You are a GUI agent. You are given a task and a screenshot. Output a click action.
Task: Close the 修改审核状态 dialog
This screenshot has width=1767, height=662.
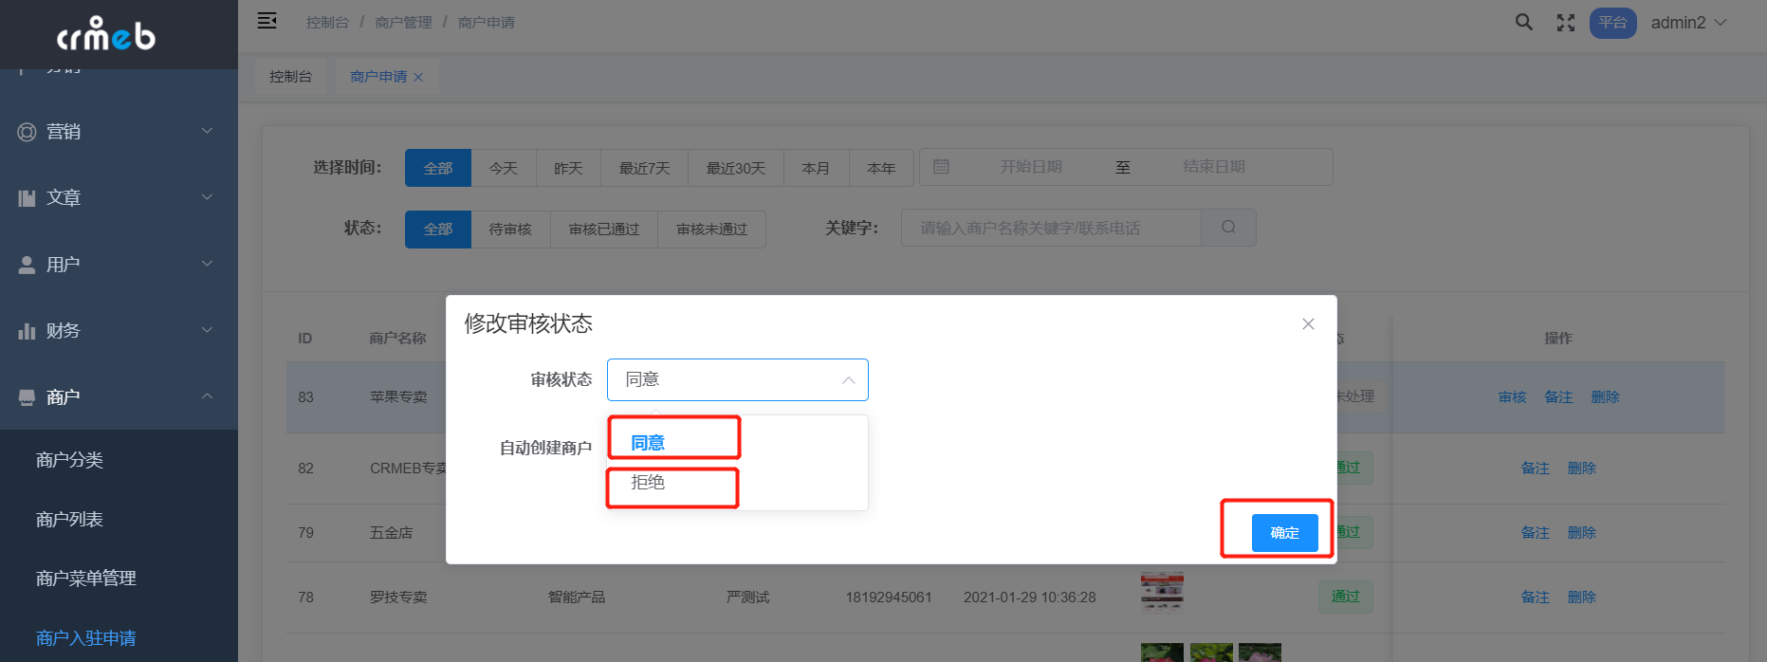click(x=1308, y=324)
